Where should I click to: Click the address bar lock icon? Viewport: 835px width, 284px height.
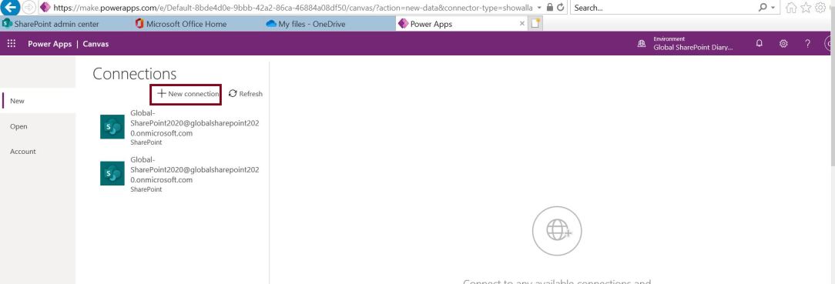[x=550, y=8]
